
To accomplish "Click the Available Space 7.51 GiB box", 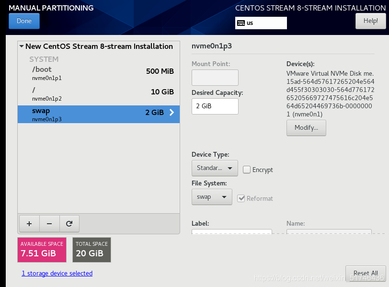I will pyautogui.click(x=42, y=250).
